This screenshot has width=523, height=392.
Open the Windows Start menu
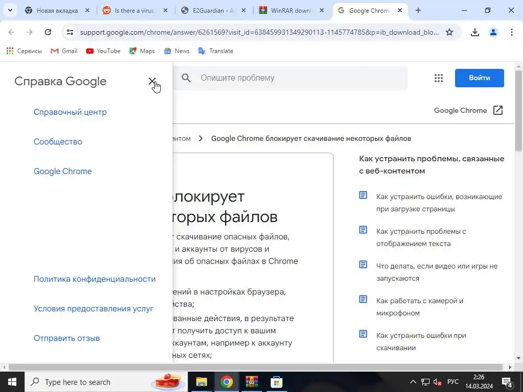point(12,382)
